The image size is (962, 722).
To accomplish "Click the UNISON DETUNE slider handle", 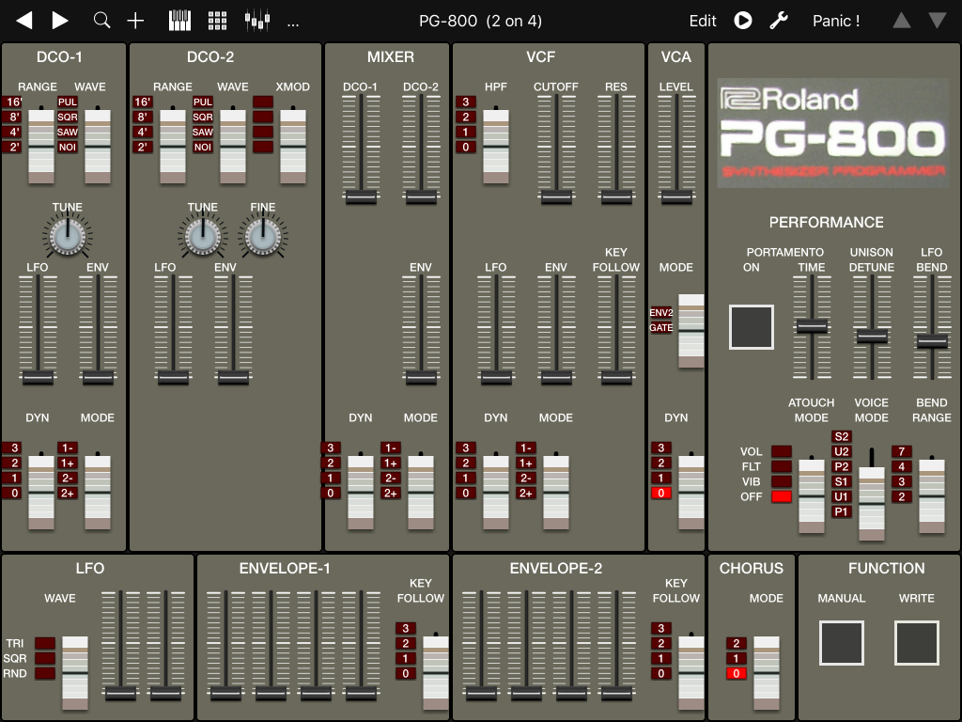I will (x=872, y=337).
